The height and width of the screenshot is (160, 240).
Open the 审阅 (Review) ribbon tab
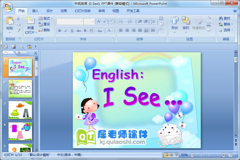[102, 11]
